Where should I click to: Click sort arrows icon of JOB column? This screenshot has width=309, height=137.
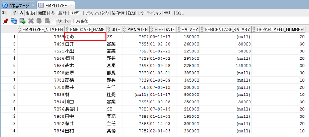(x=109, y=30)
